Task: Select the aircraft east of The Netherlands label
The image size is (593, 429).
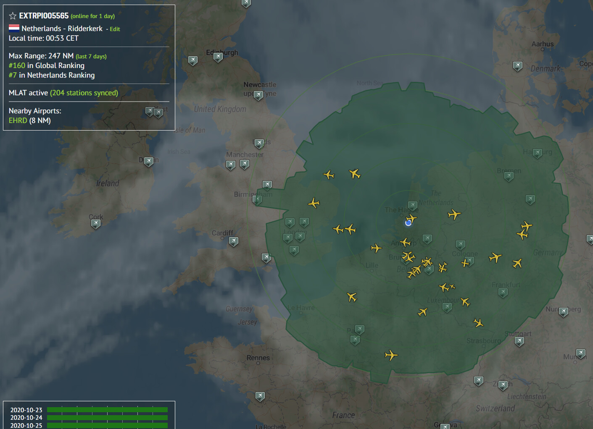Action: click(454, 214)
